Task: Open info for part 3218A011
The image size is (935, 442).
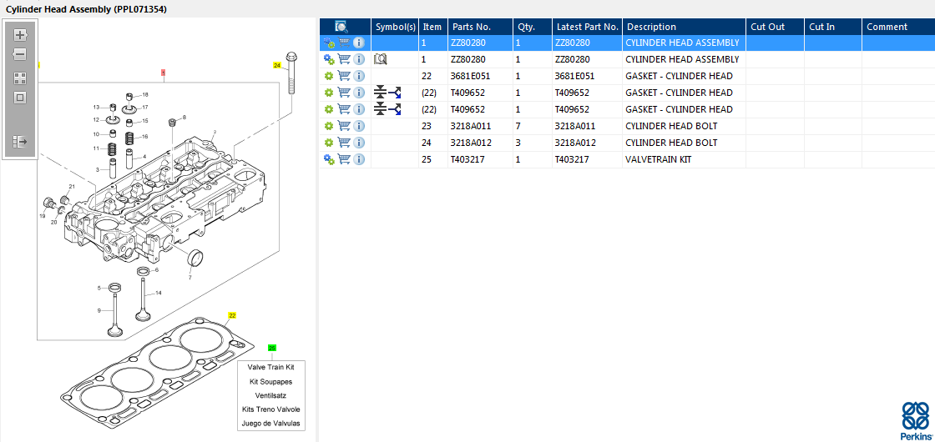Action: pyautogui.click(x=359, y=126)
